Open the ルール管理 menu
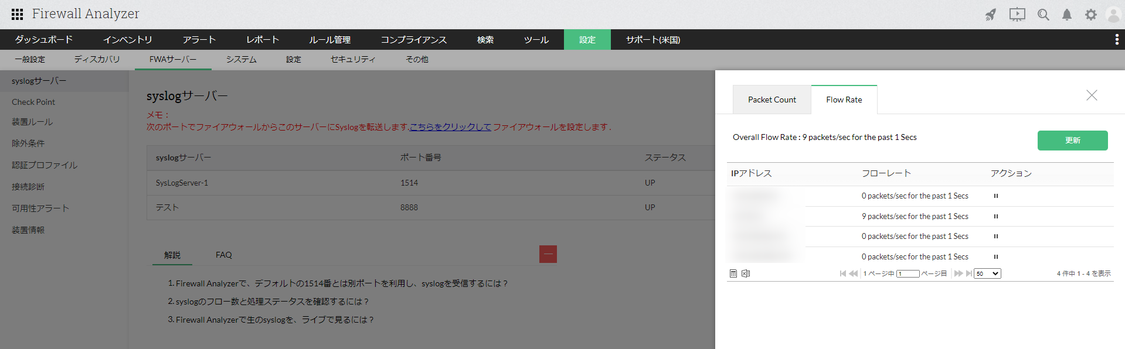Screen dimensions: 1125x349 pyautogui.click(x=330, y=39)
